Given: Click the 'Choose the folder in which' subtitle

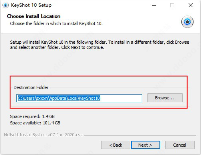Looking at the screenshot, I should 56,23.
